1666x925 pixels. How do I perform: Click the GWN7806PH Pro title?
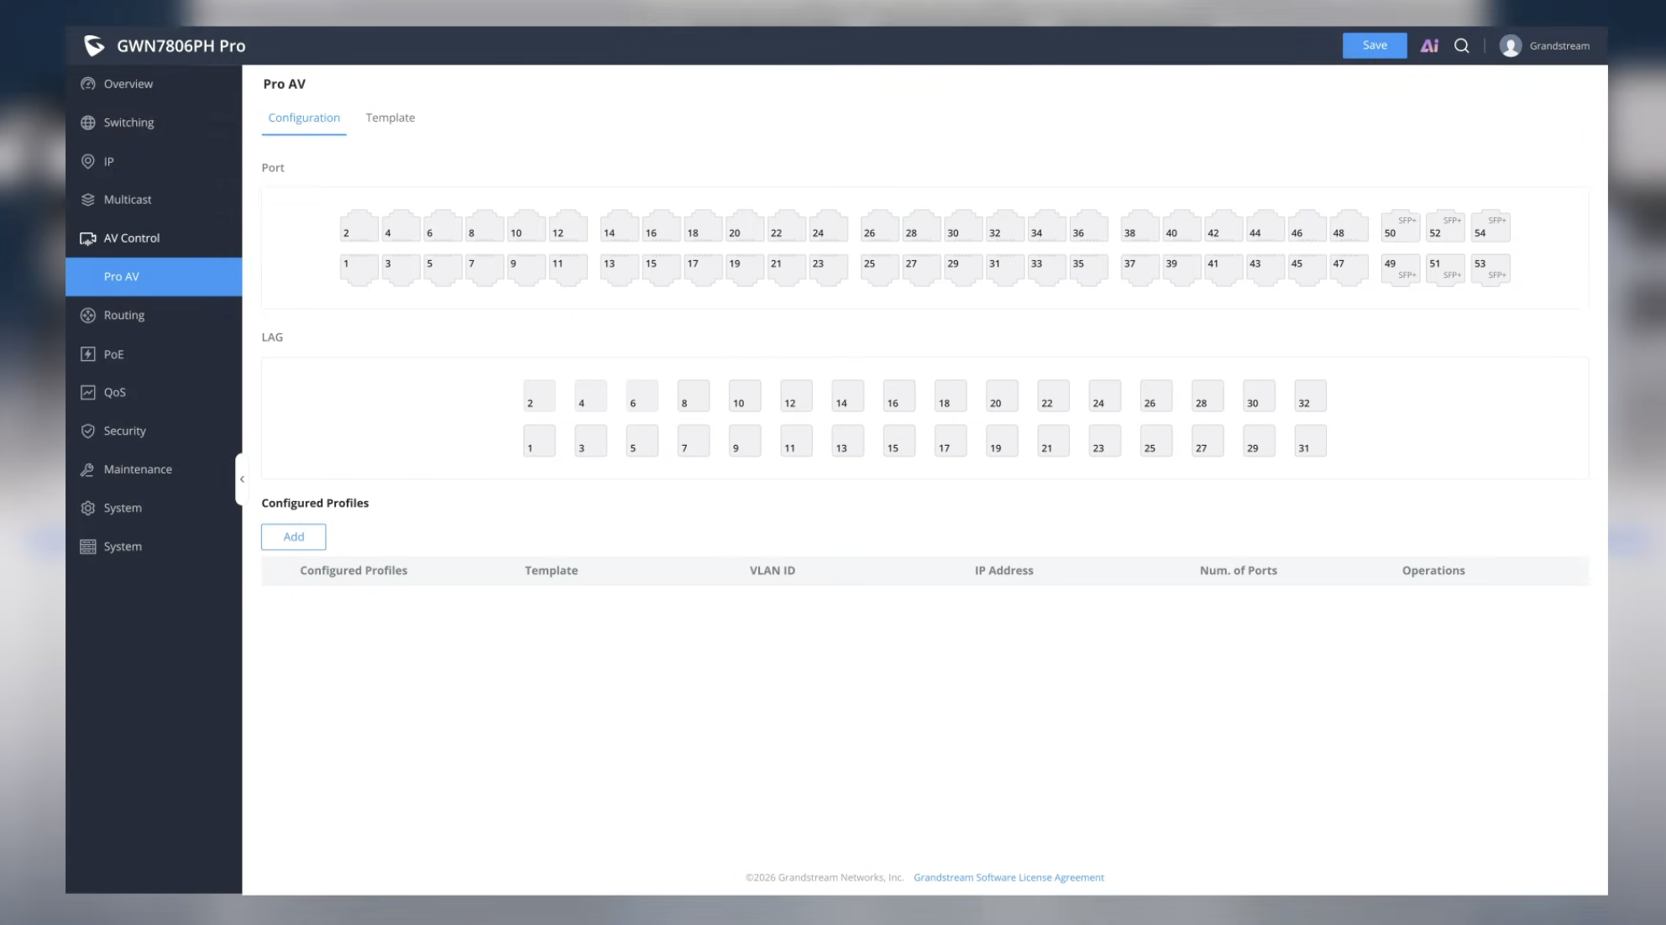(181, 46)
